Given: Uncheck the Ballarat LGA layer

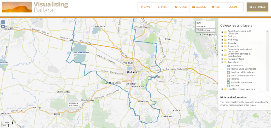Looking at the screenshot, I should [x=228, y=66].
